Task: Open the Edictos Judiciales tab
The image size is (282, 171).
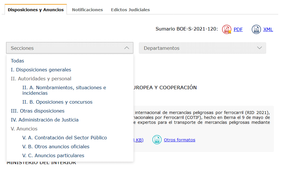Action: point(130,10)
